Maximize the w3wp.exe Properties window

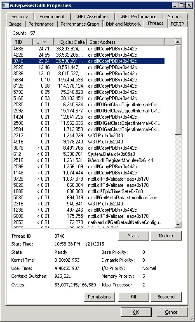[x=181, y=5]
